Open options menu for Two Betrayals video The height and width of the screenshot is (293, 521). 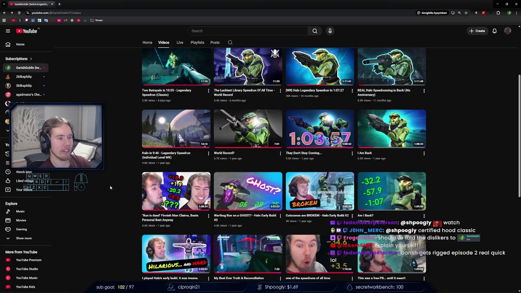[208, 91]
